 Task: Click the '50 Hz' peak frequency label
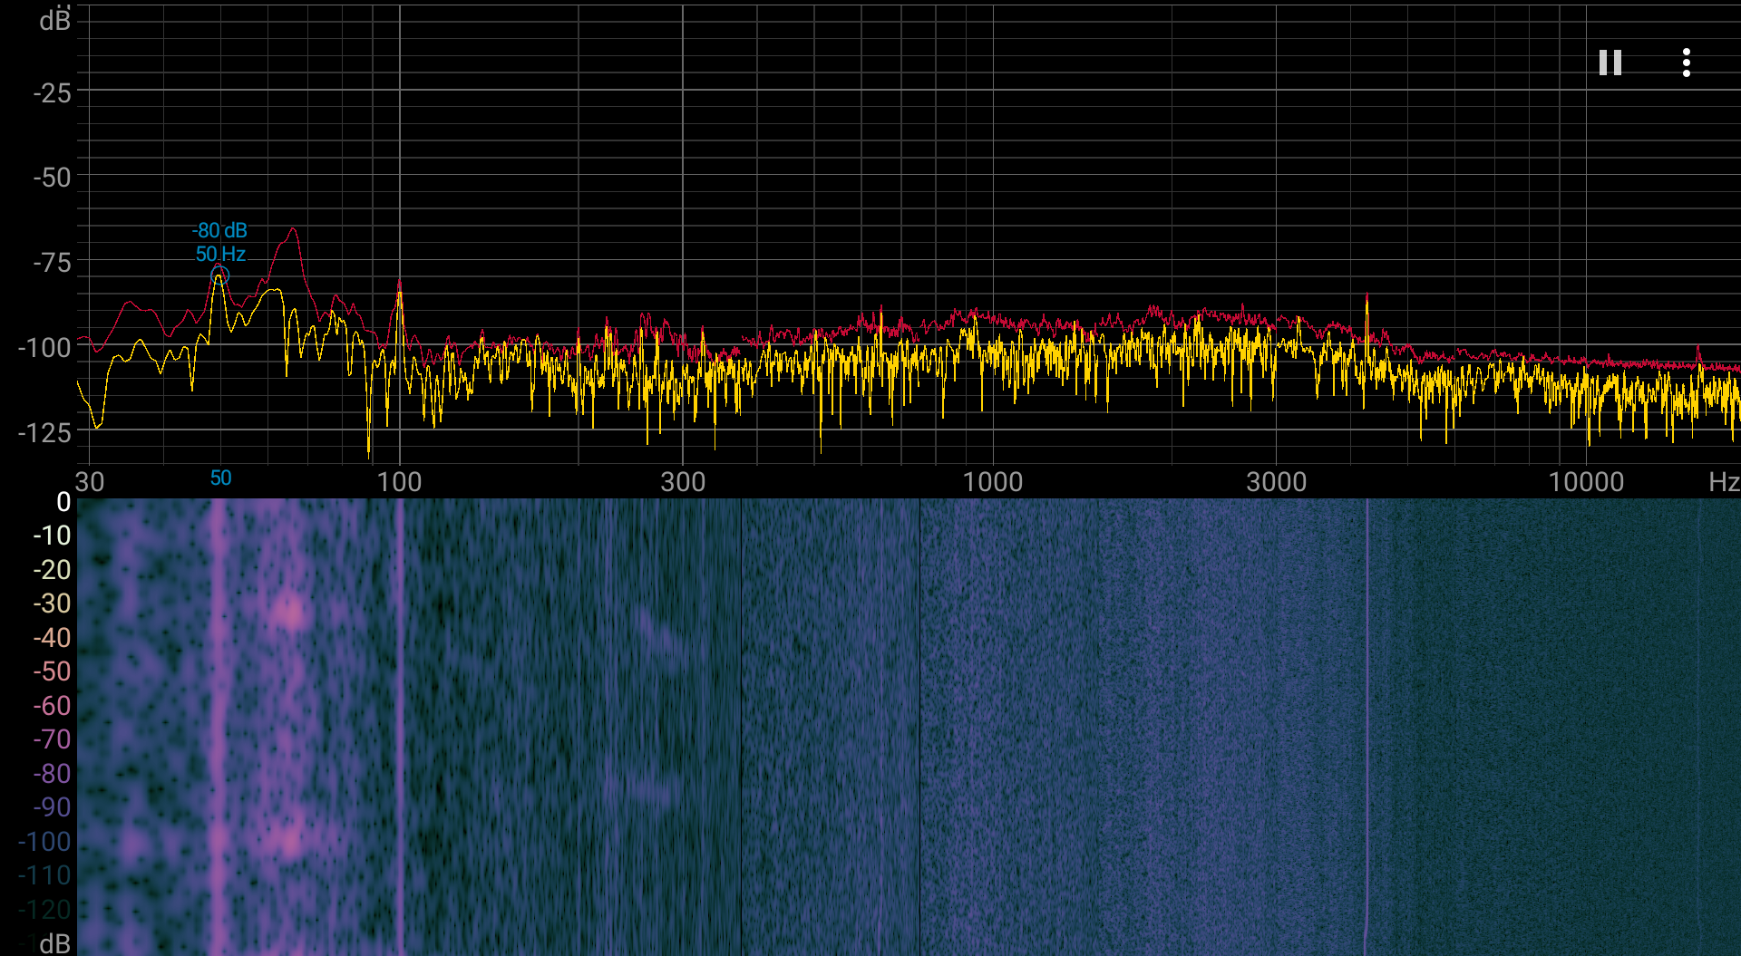coord(220,254)
